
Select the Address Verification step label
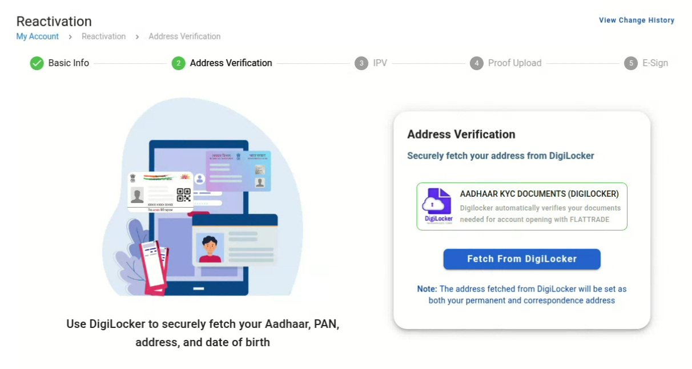tap(231, 63)
